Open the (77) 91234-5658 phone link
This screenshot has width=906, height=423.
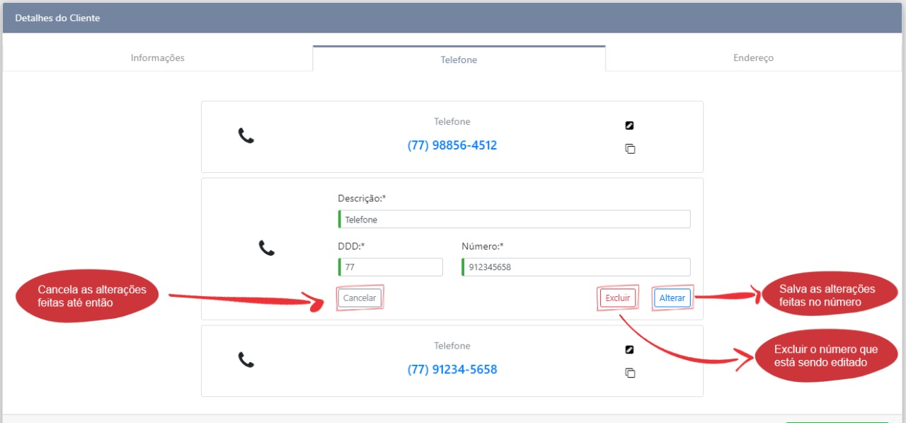click(x=452, y=369)
